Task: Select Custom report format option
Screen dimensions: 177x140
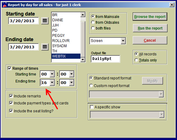Action: (x=91, y=86)
